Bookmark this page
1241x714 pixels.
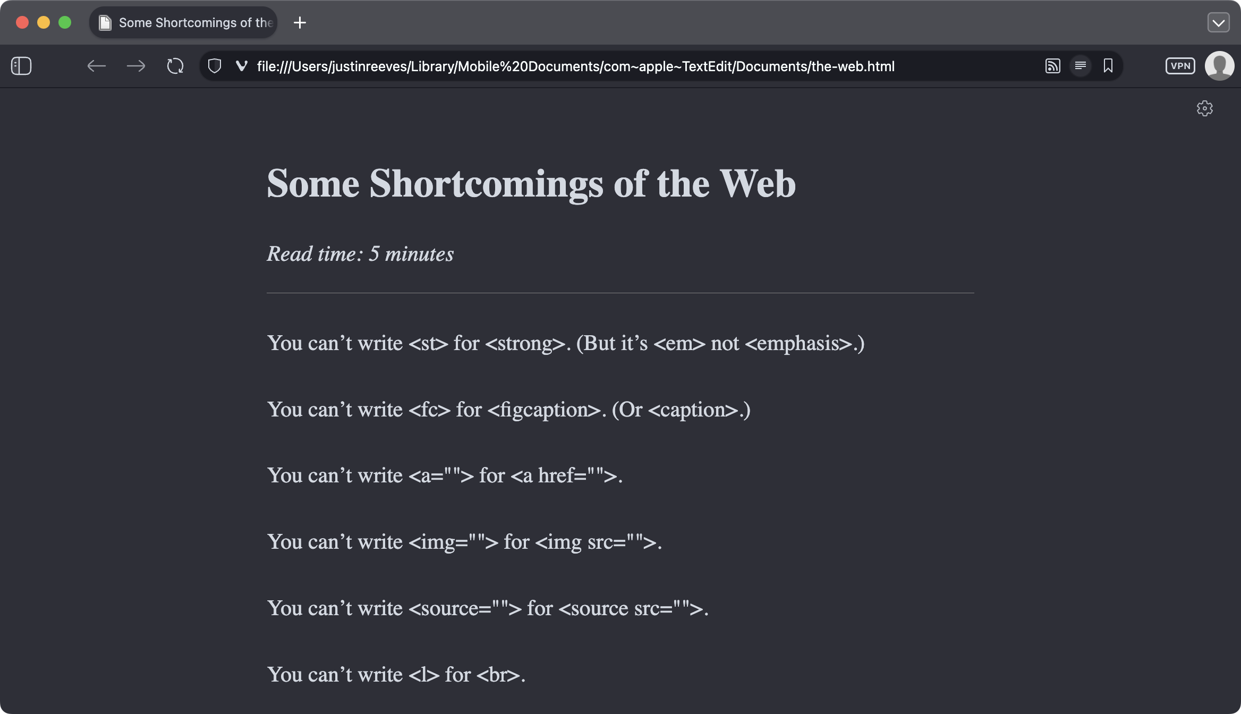(x=1108, y=66)
